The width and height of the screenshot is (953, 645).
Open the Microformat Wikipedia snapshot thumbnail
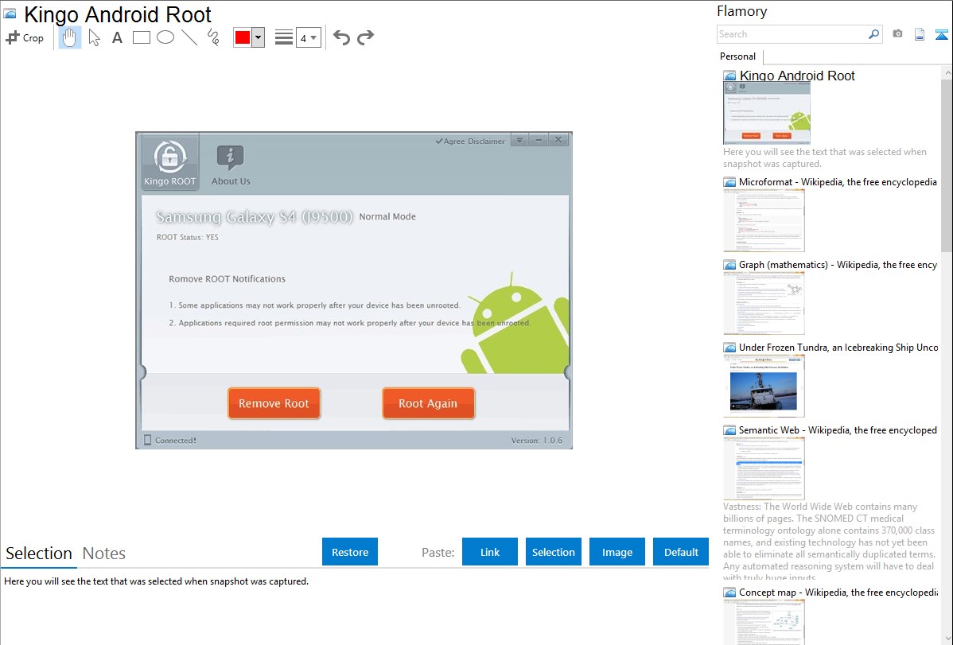pyautogui.click(x=764, y=220)
